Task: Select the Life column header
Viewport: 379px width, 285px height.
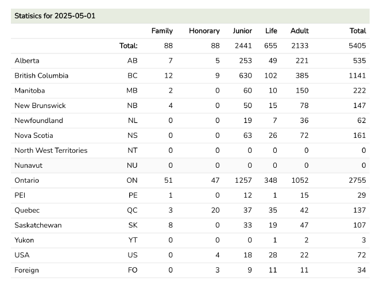Action: 271,30
